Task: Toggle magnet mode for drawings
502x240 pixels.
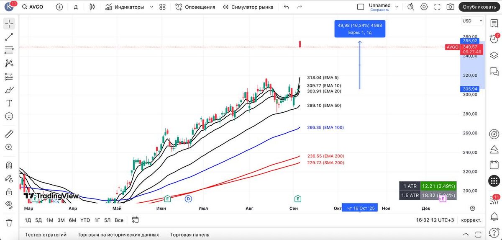Action: click(9, 165)
